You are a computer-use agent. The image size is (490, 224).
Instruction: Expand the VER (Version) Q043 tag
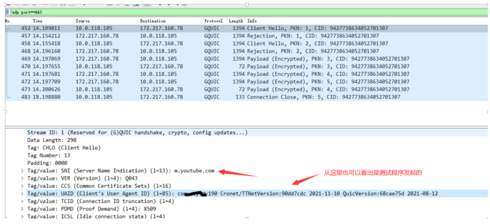22,178
